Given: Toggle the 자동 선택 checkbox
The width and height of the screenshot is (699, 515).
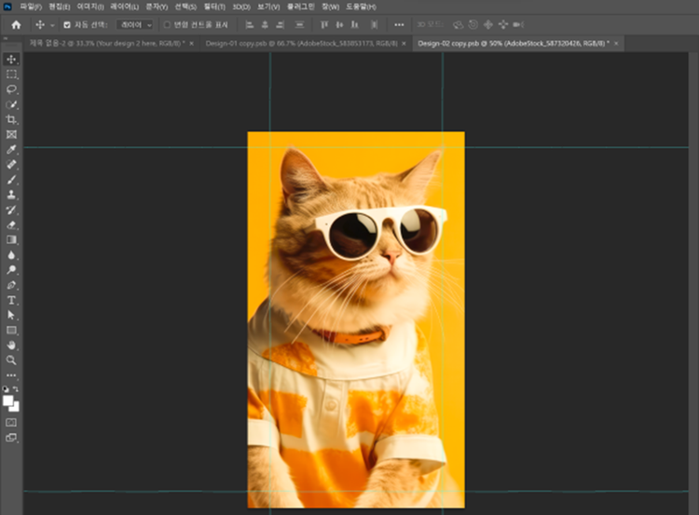Looking at the screenshot, I should click(66, 25).
